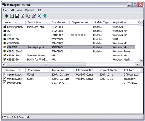Sort files by Full Path column header
145x121 pixels.
pos(131,70)
